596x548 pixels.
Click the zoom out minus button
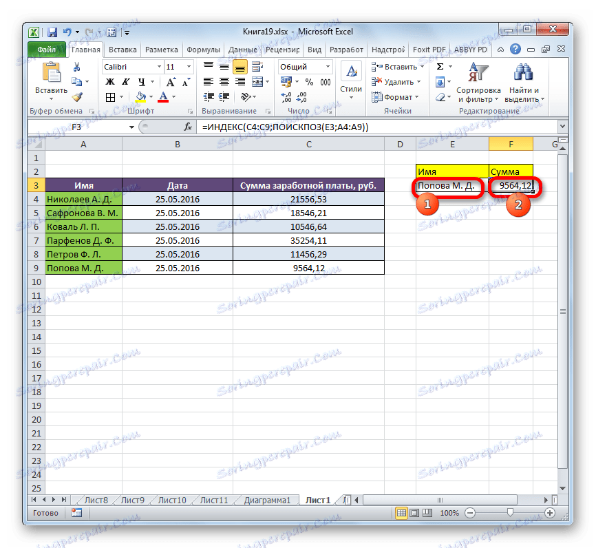[x=470, y=513]
